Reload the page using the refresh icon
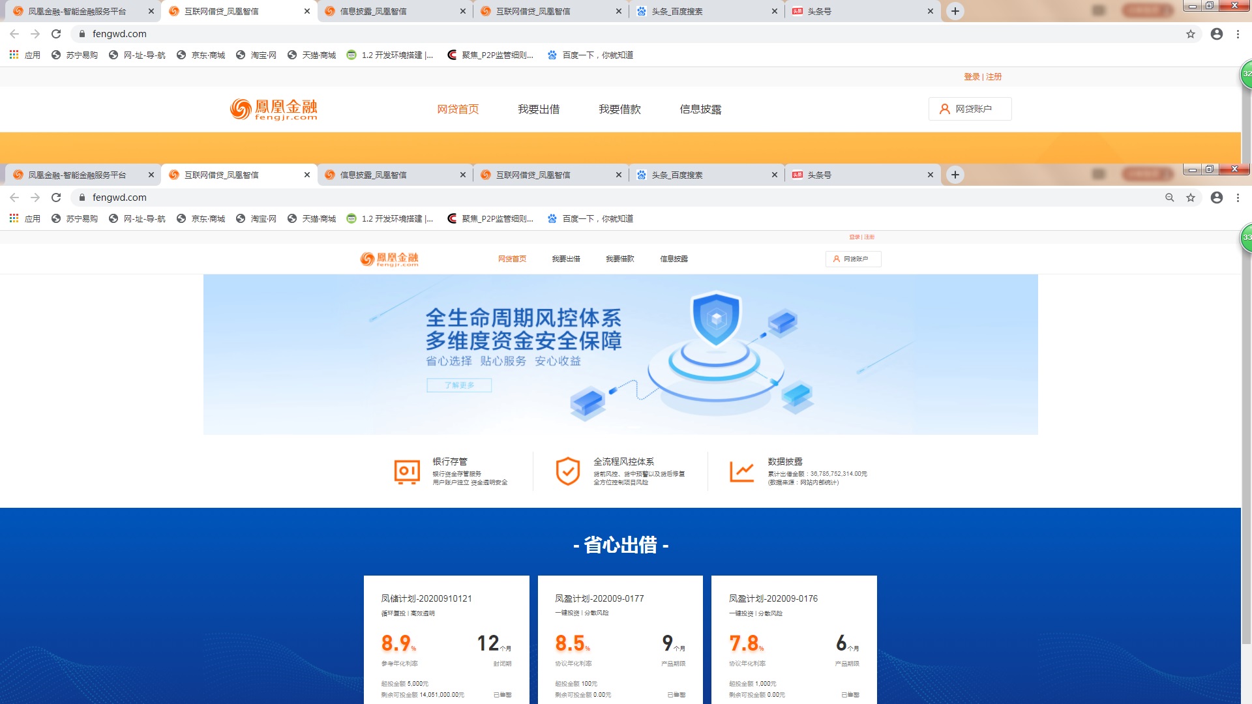Viewport: 1252px width, 704px height. [x=56, y=197]
